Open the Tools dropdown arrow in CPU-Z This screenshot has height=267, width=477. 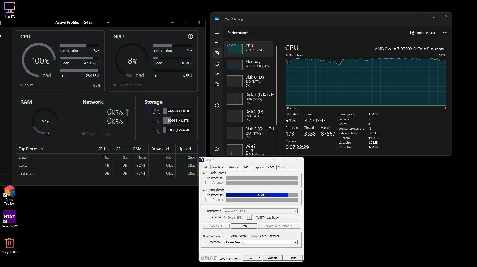[x=260, y=258]
